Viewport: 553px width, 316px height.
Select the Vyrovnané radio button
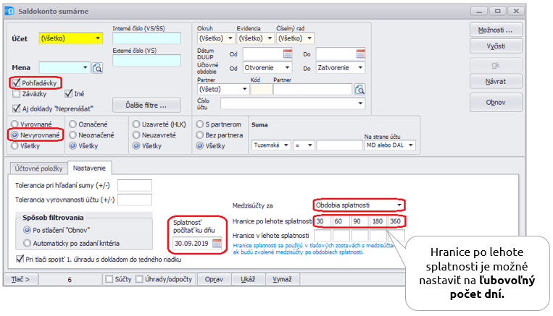pyautogui.click(x=14, y=124)
